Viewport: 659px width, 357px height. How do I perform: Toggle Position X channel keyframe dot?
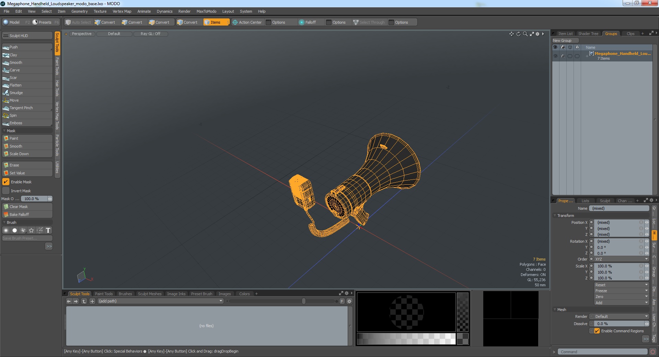pyautogui.click(x=591, y=222)
